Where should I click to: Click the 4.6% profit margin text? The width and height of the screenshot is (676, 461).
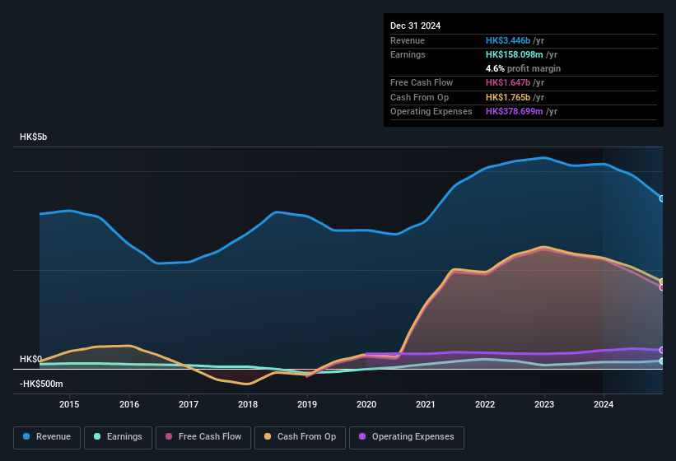pos(523,68)
